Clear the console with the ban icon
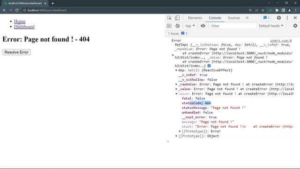The image size is (300, 169). click(178, 26)
